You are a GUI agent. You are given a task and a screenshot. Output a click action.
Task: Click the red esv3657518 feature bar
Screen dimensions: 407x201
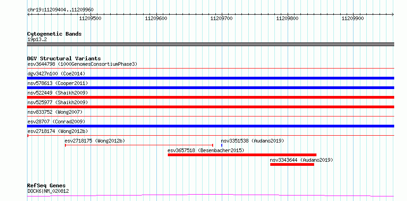tap(242, 155)
